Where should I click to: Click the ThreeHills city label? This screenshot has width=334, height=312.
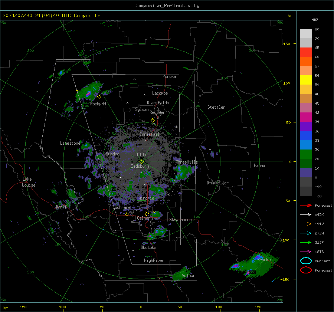click(187, 162)
